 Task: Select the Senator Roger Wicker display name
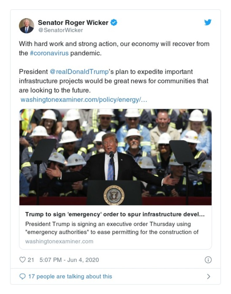[74, 22]
